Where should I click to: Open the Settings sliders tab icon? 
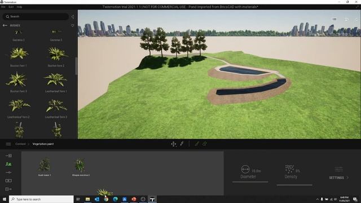8,173
